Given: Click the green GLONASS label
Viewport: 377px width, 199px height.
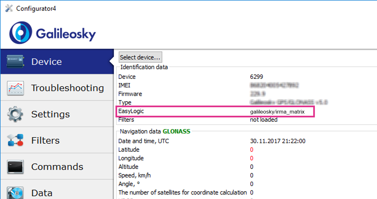Looking at the screenshot, I should pyautogui.click(x=177, y=131).
